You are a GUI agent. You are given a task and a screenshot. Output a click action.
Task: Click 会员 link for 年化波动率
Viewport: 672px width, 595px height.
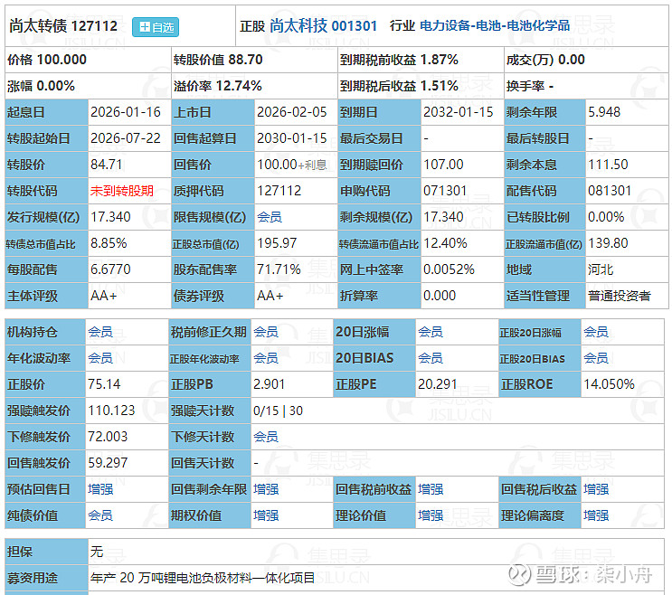(100, 358)
